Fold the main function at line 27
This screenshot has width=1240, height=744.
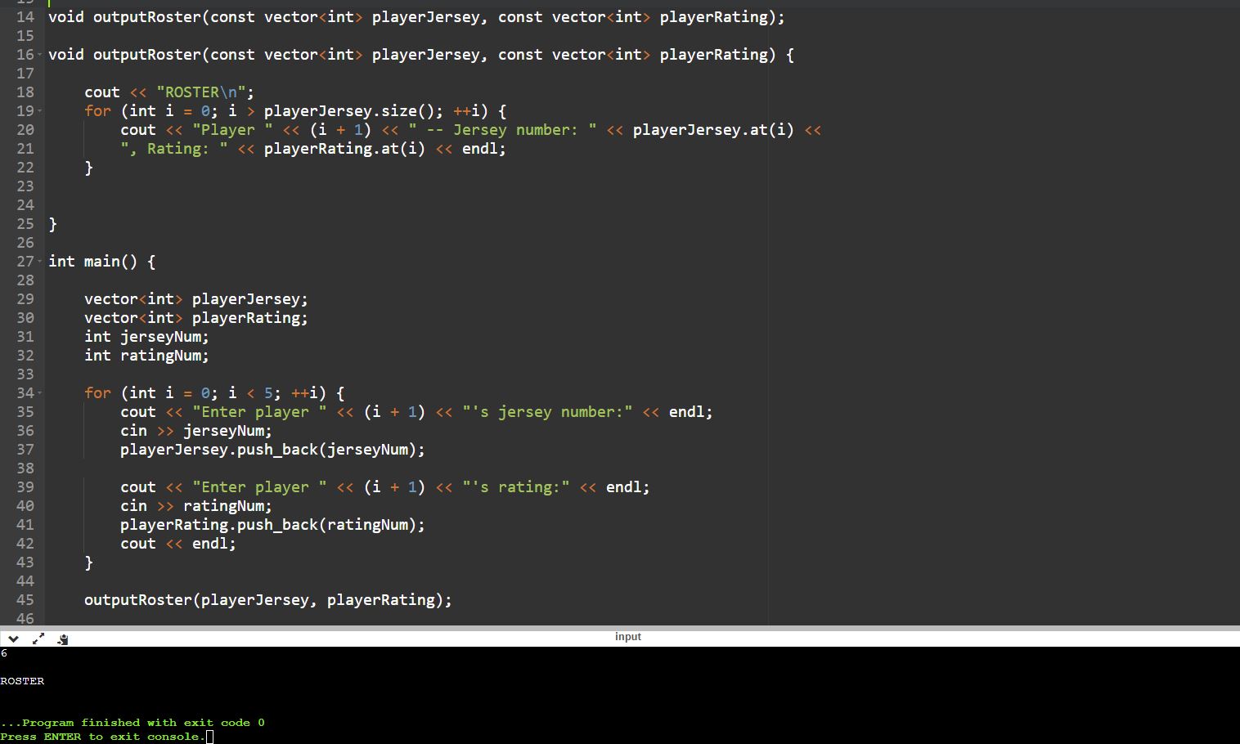click(x=41, y=262)
